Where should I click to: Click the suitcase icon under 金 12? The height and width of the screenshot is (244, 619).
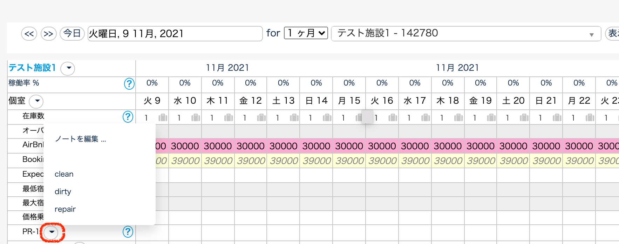261,117
